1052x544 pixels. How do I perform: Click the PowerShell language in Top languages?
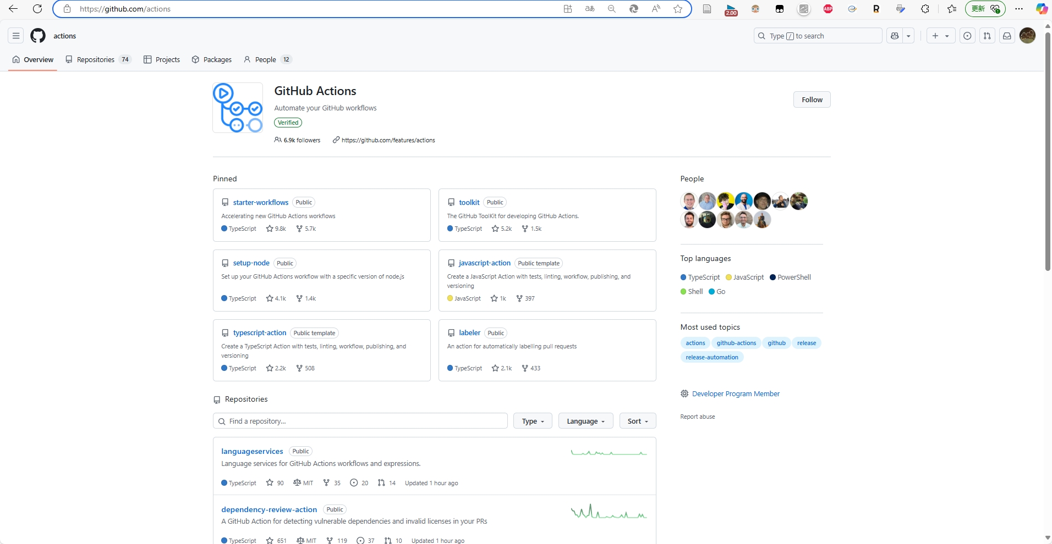791,277
